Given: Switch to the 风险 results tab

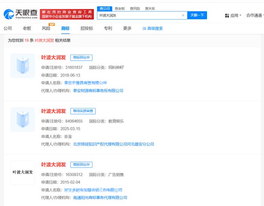Looking at the screenshot, I should click(x=46, y=28).
